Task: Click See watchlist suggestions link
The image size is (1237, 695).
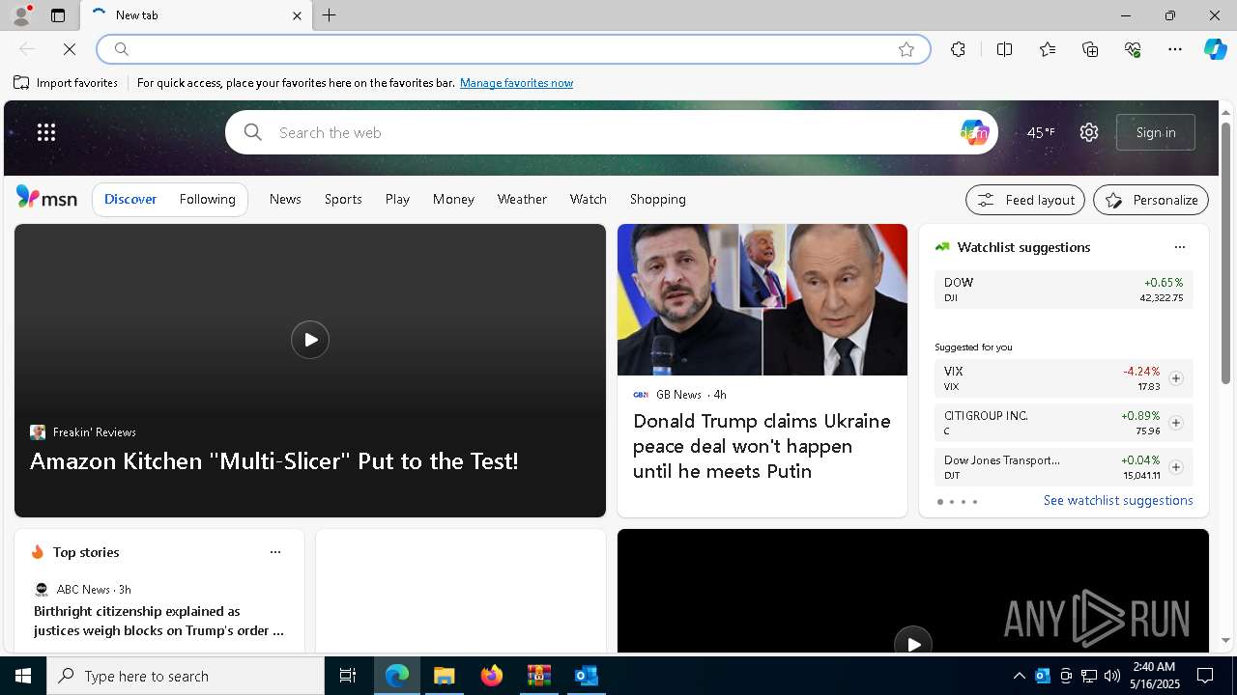Action: tap(1118, 500)
